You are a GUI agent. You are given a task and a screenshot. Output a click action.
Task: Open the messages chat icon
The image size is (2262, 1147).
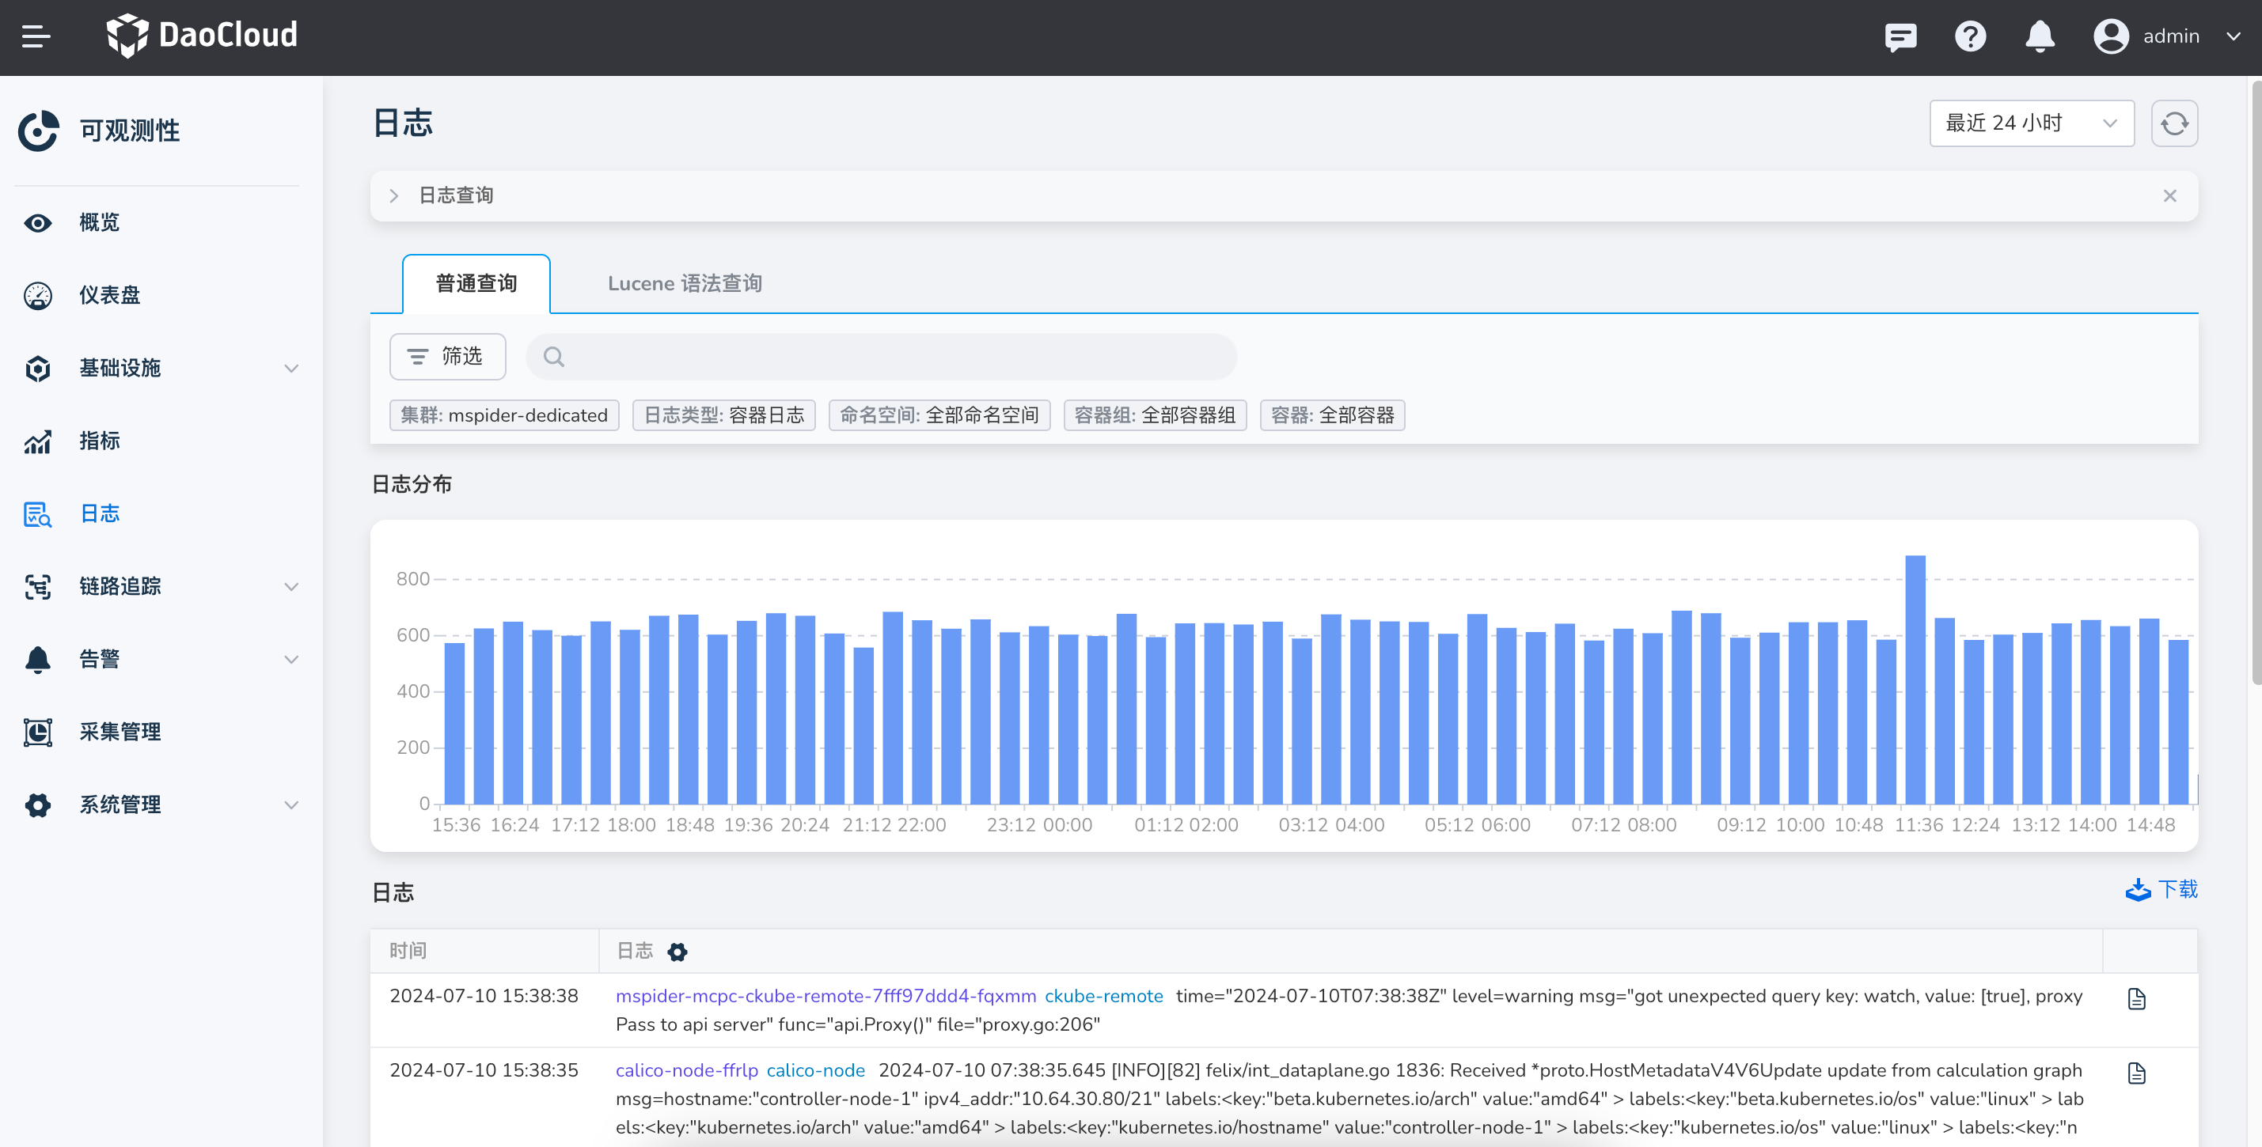[x=1900, y=36]
